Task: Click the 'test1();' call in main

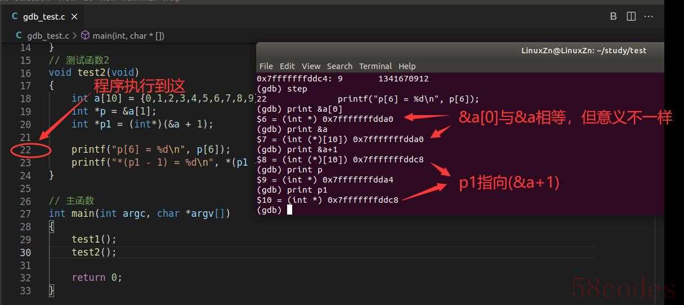Action: (94, 239)
